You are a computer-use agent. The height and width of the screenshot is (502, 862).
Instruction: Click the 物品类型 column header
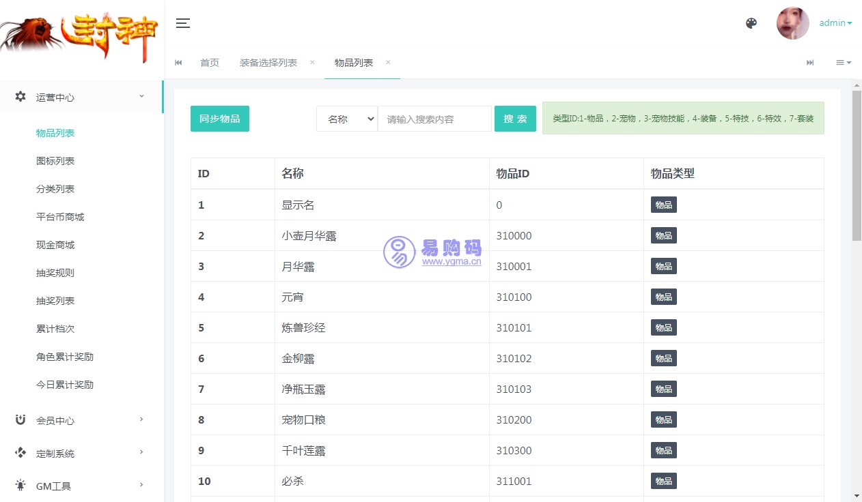pyautogui.click(x=734, y=173)
